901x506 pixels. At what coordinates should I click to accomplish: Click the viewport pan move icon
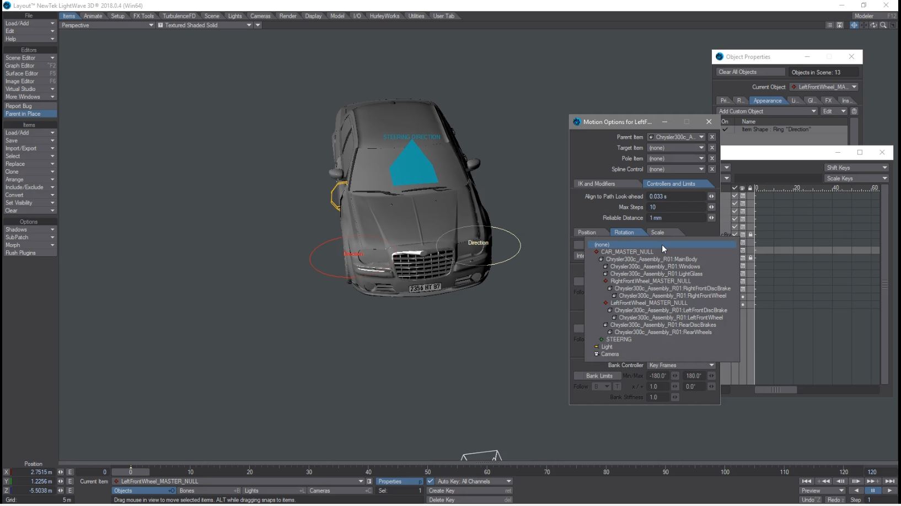pos(864,25)
